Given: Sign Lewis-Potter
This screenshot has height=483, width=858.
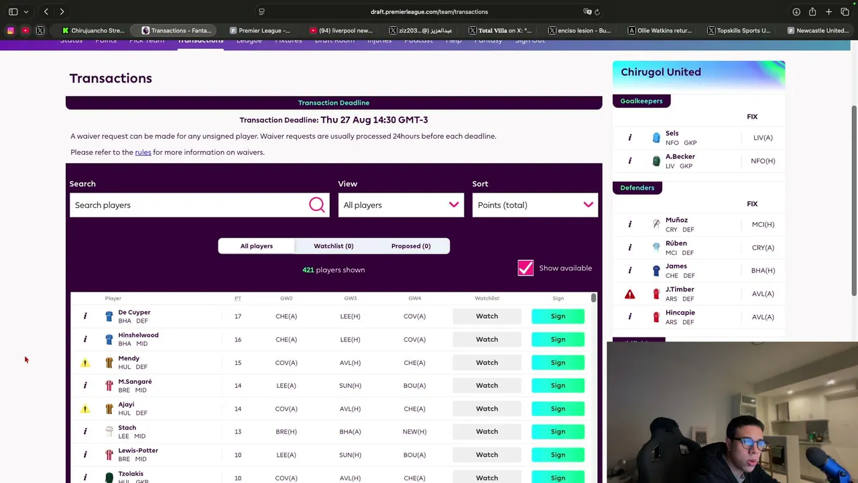Looking at the screenshot, I should (558, 454).
